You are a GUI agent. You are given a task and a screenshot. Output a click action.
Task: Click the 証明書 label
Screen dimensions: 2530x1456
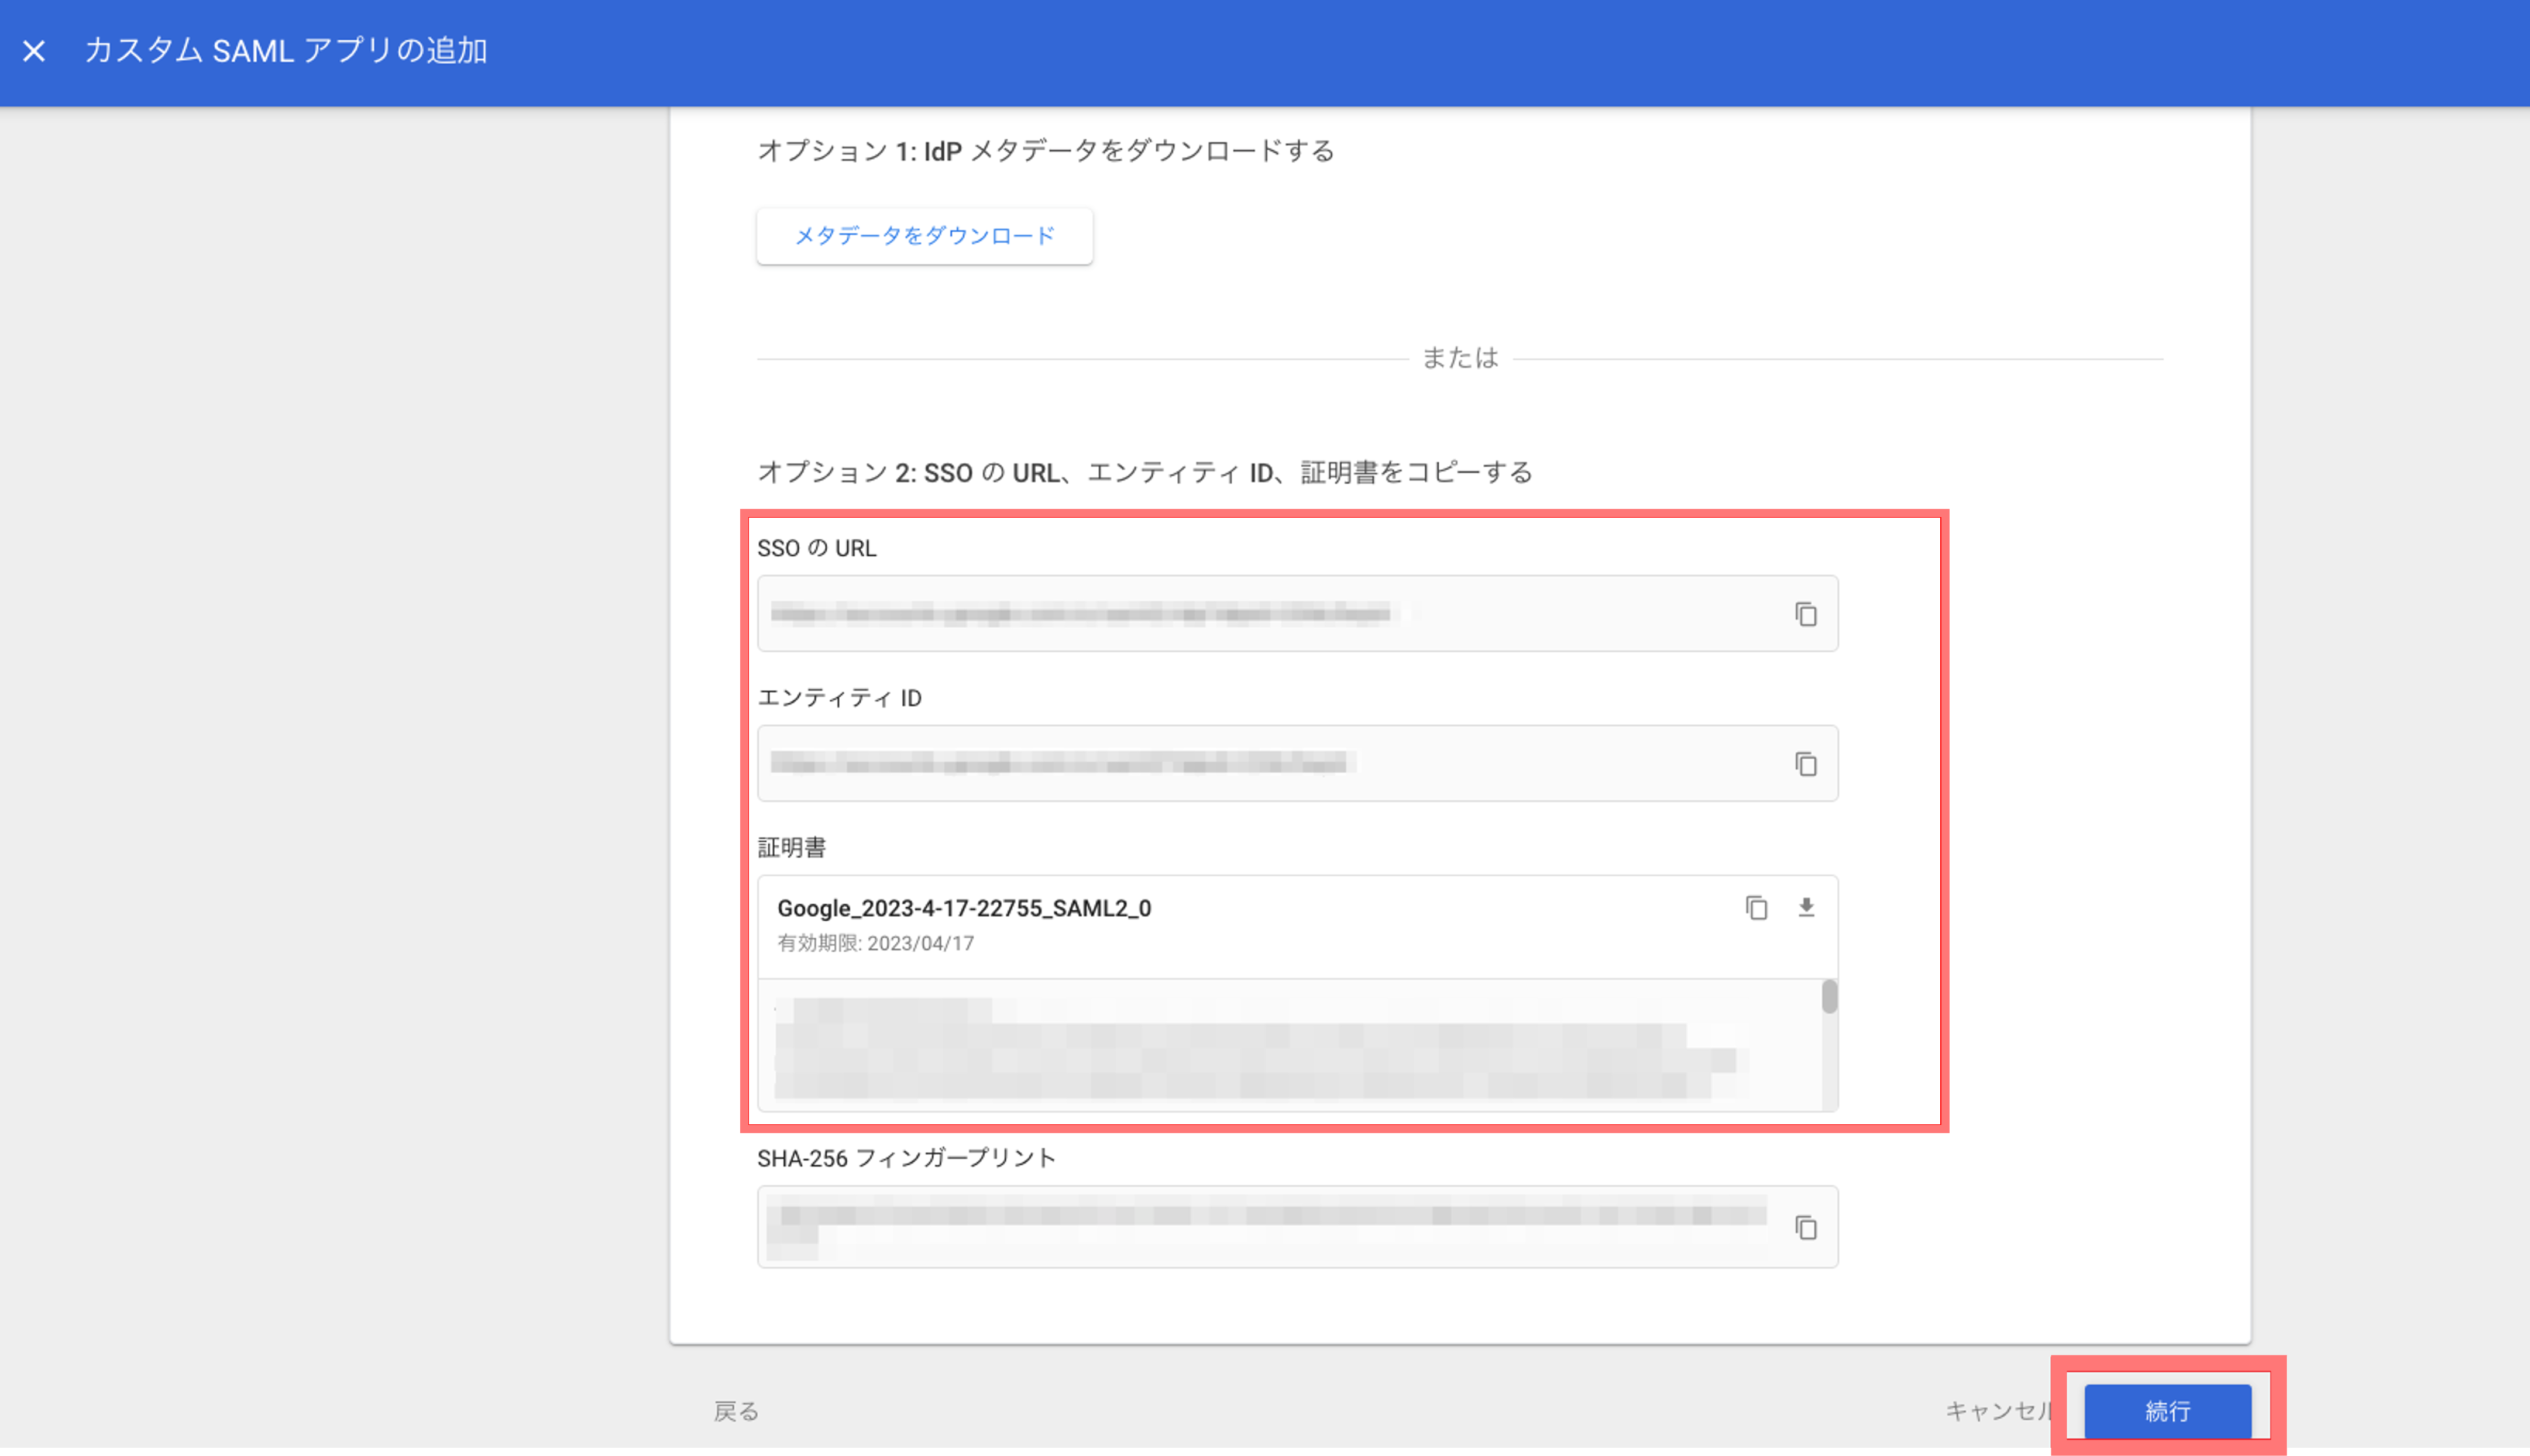(791, 848)
